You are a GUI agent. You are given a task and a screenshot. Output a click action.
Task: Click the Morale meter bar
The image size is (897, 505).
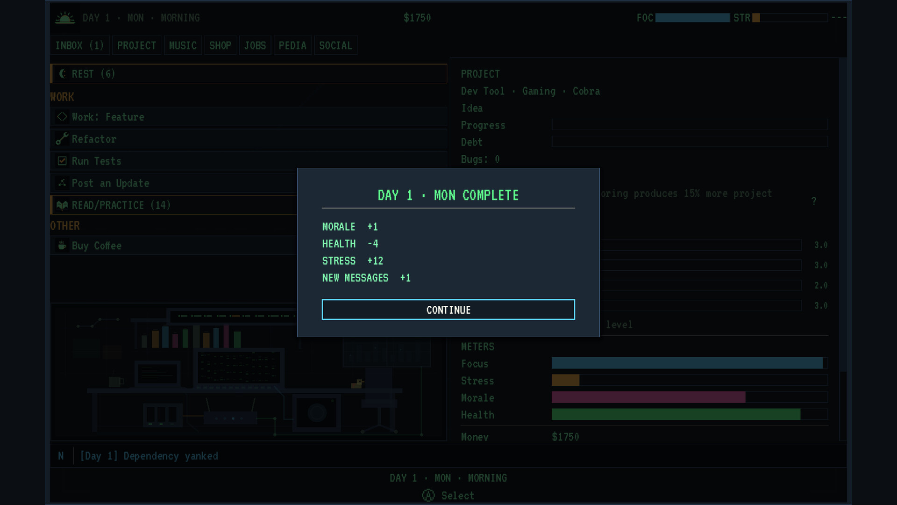tap(690, 397)
